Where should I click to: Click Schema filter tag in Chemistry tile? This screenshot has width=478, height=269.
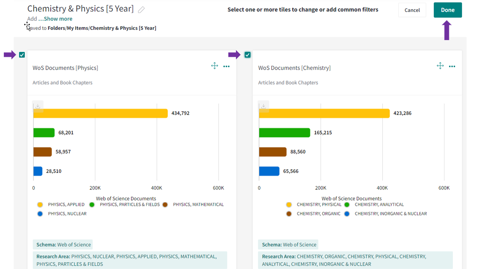[288, 245]
